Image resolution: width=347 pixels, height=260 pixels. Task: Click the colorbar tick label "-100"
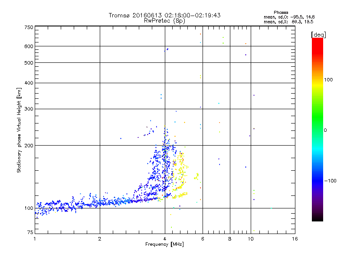pyautogui.click(x=331, y=181)
